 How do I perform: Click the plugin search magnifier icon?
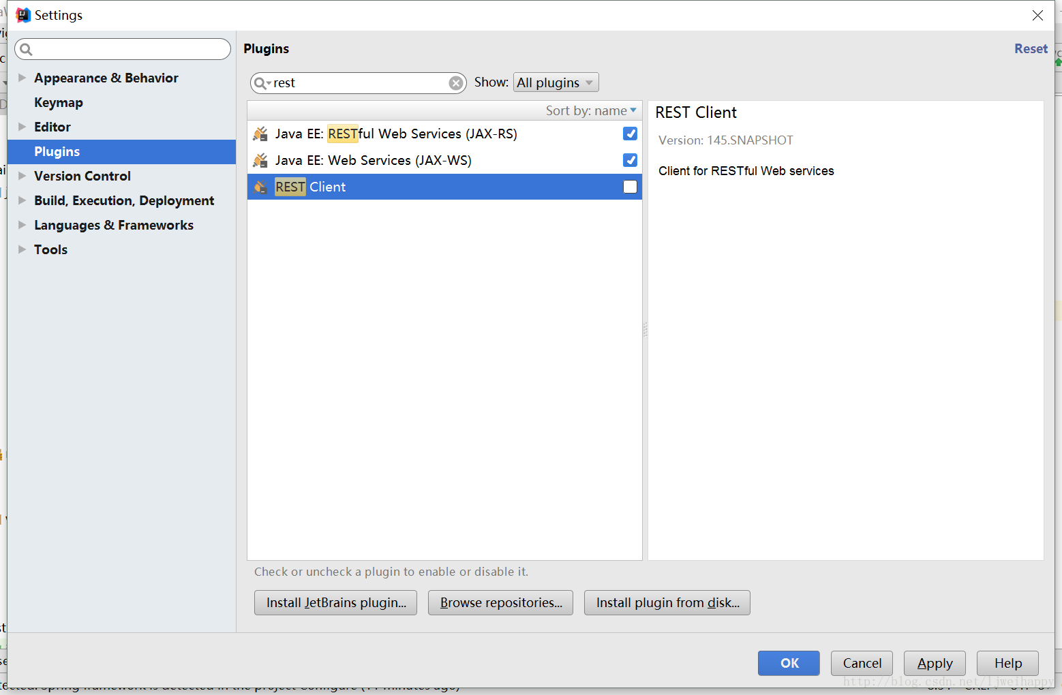[x=260, y=83]
